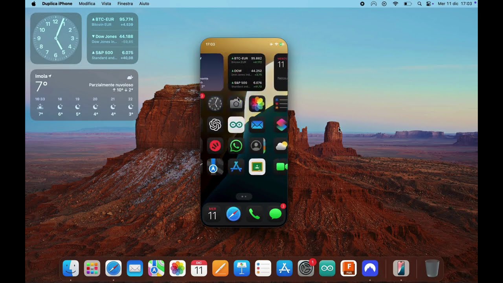503x283 pixels.
Task: Open Weather app on the iPhone
Action: 281,146
